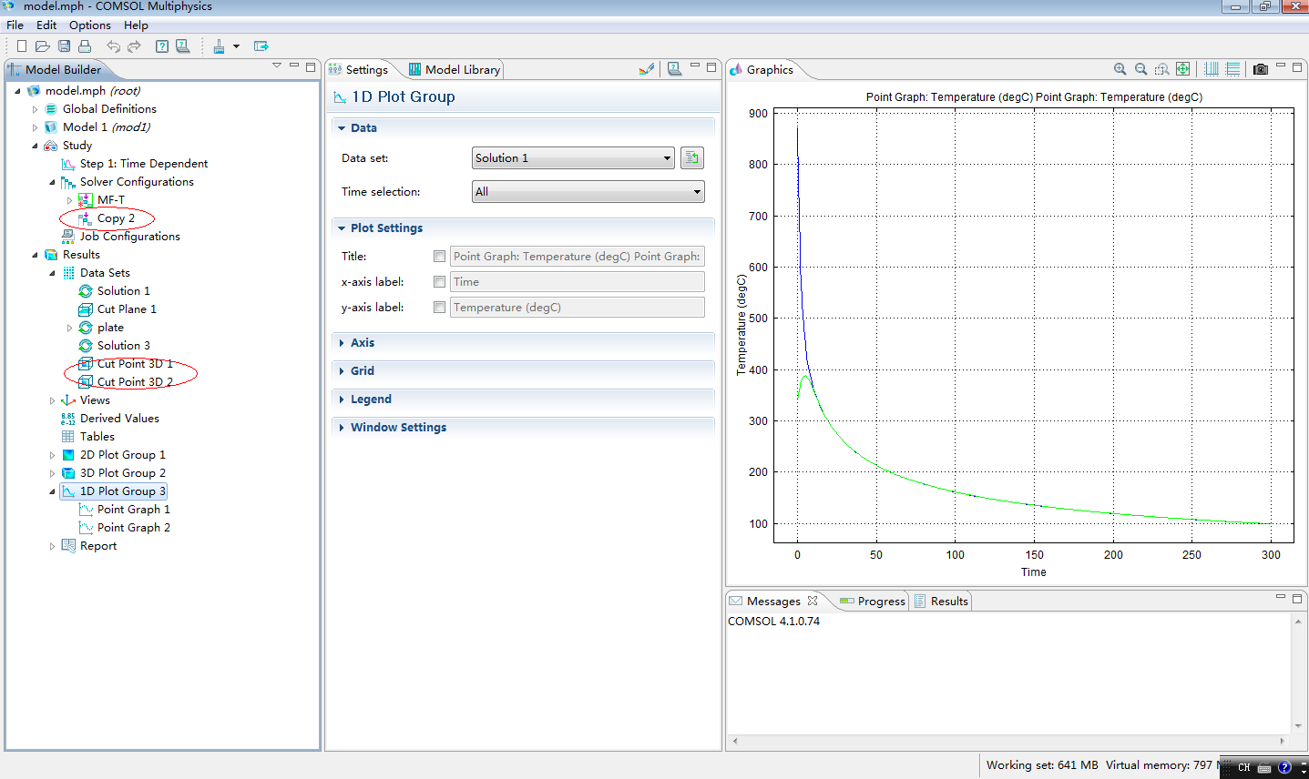Open the Options menu
1309x779 pixels.
click(x=90, y=25)
